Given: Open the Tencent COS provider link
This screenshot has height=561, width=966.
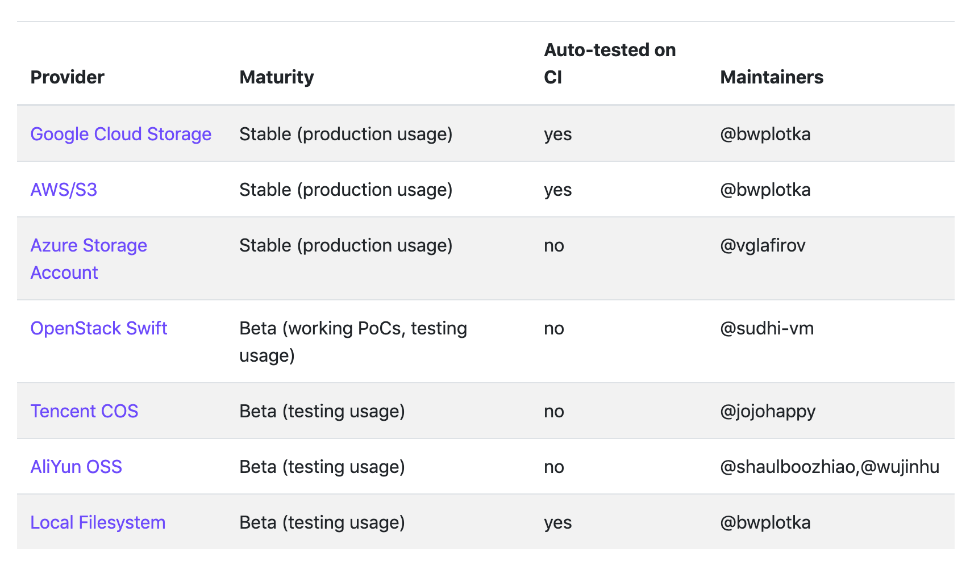Looking at the screenshot, I should (84, 411).
